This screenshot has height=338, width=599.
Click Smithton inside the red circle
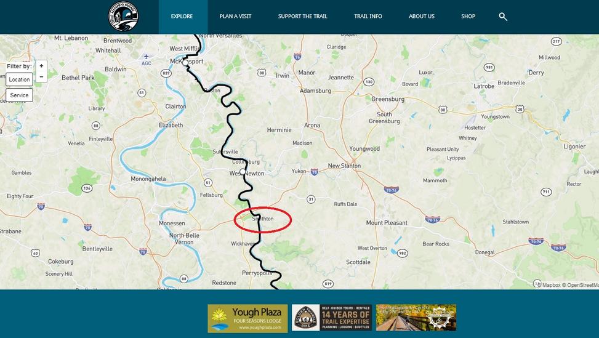pos(263,219)
